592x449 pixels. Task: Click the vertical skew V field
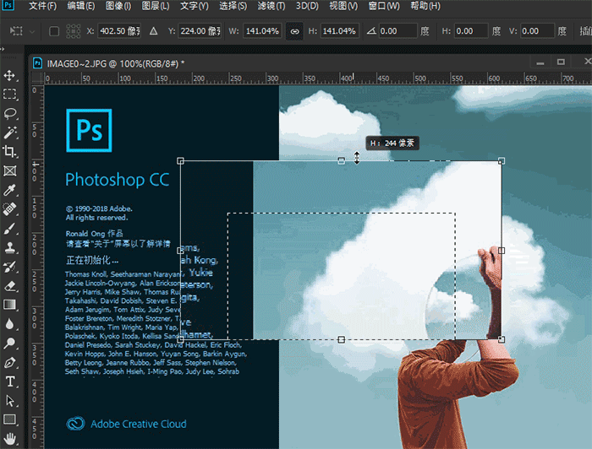click(537, 31)
